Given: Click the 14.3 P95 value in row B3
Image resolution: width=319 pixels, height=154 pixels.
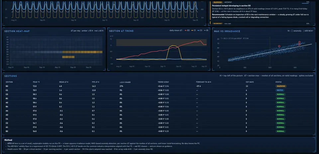Looking at the screenshot, I should click(94, 86).
